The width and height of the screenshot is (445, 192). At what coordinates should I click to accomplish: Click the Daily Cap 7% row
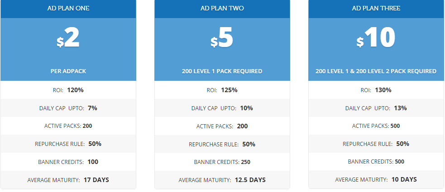(68, 108)
